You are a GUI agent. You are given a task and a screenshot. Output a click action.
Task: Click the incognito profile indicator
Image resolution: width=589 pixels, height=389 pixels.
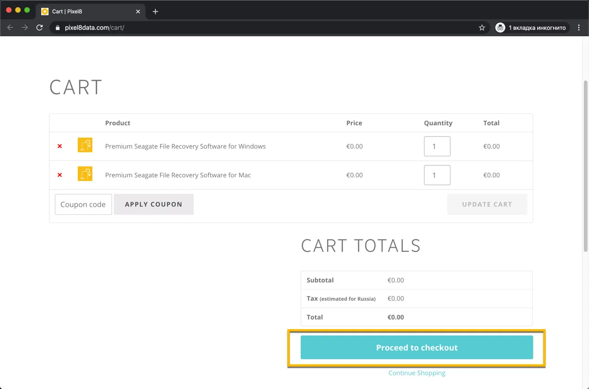[531, 27]
